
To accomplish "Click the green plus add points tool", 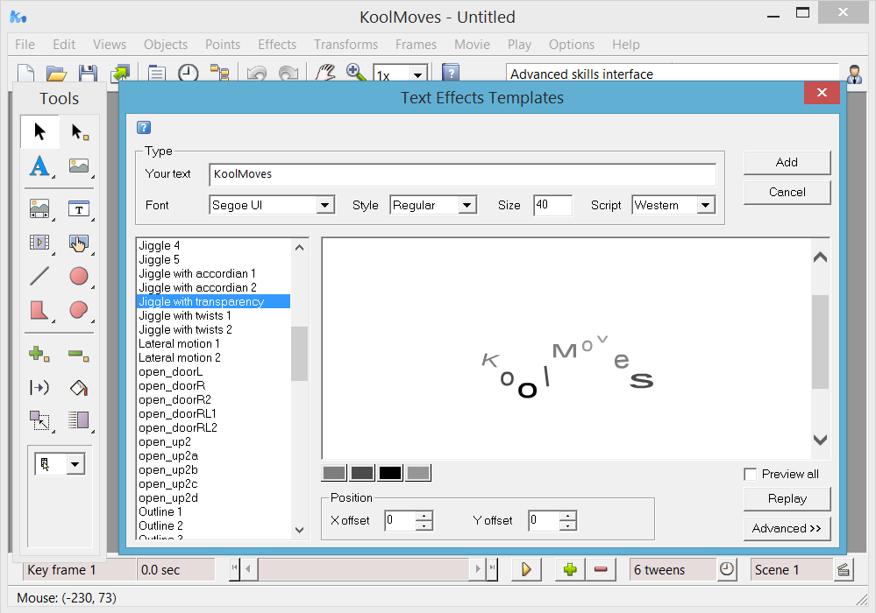I will (x=39, y=354).
